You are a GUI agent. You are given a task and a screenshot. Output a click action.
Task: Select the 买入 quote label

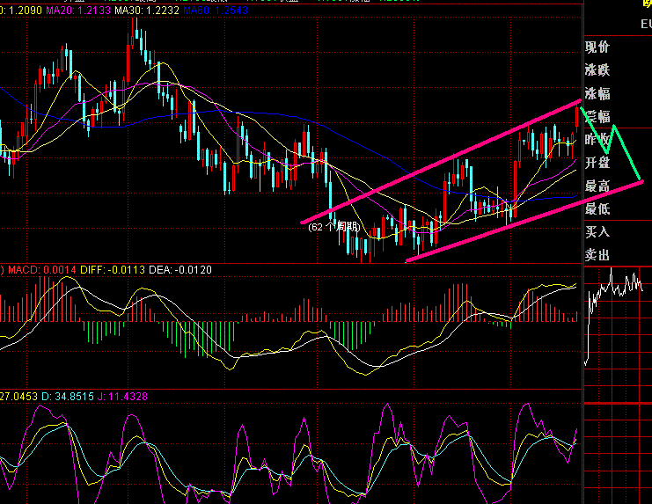coord(597,231)
